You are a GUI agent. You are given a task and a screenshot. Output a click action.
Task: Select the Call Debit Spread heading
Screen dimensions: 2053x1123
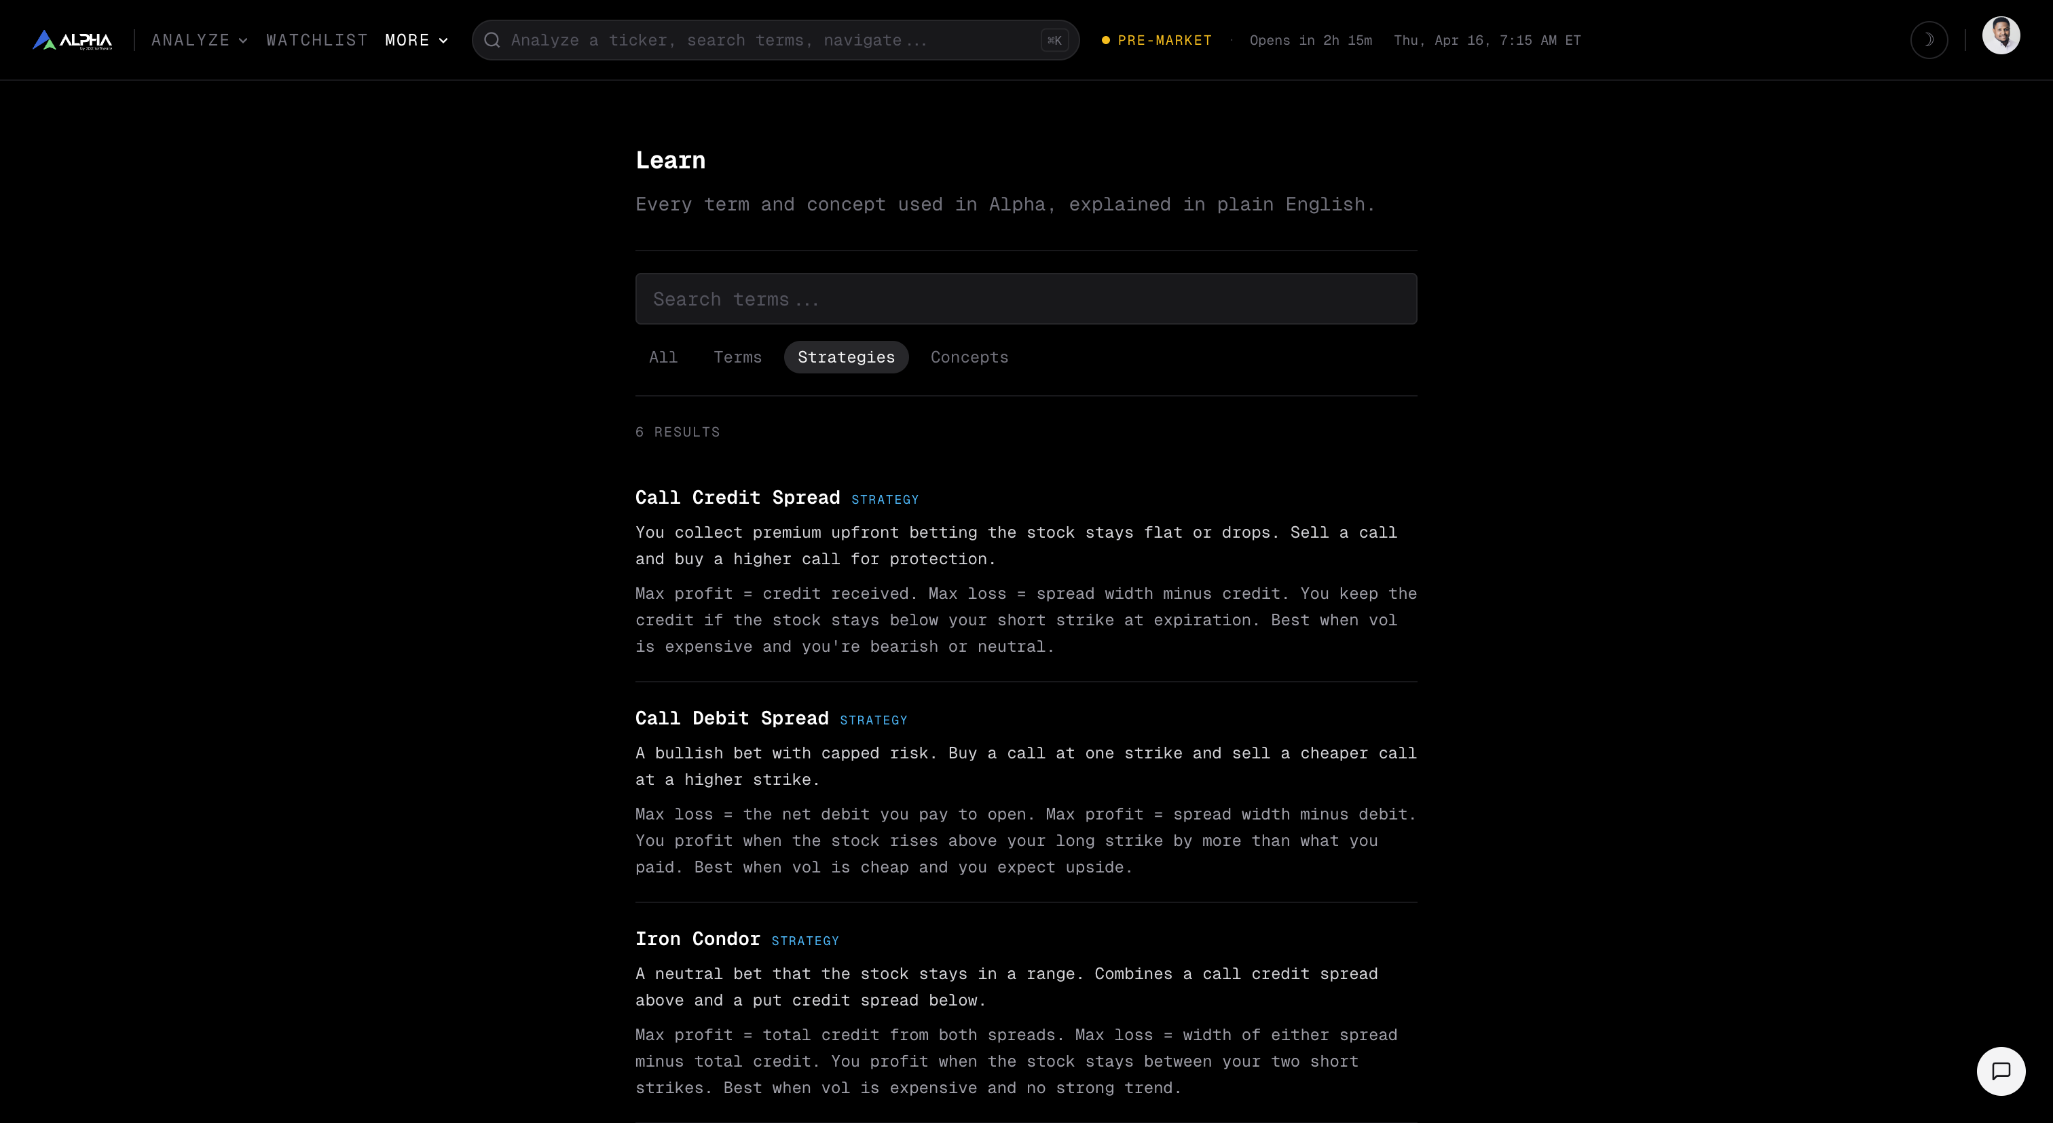[730, 717]
